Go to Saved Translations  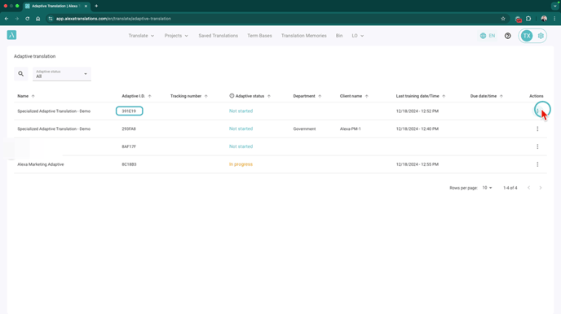(219, 36)
